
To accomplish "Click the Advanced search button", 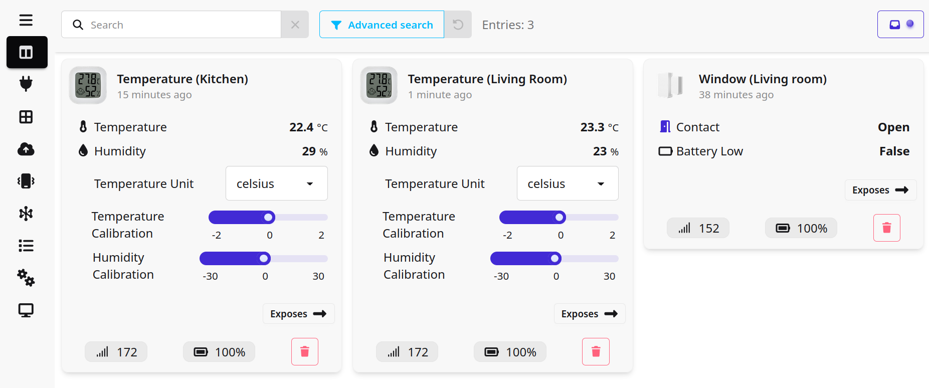I will 382,25.
